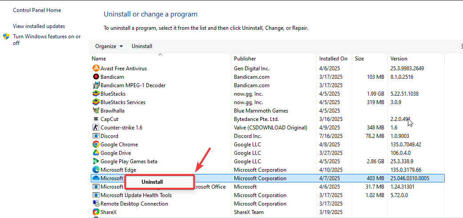Click publisher Blue Mammoth Games

(261, 111)
